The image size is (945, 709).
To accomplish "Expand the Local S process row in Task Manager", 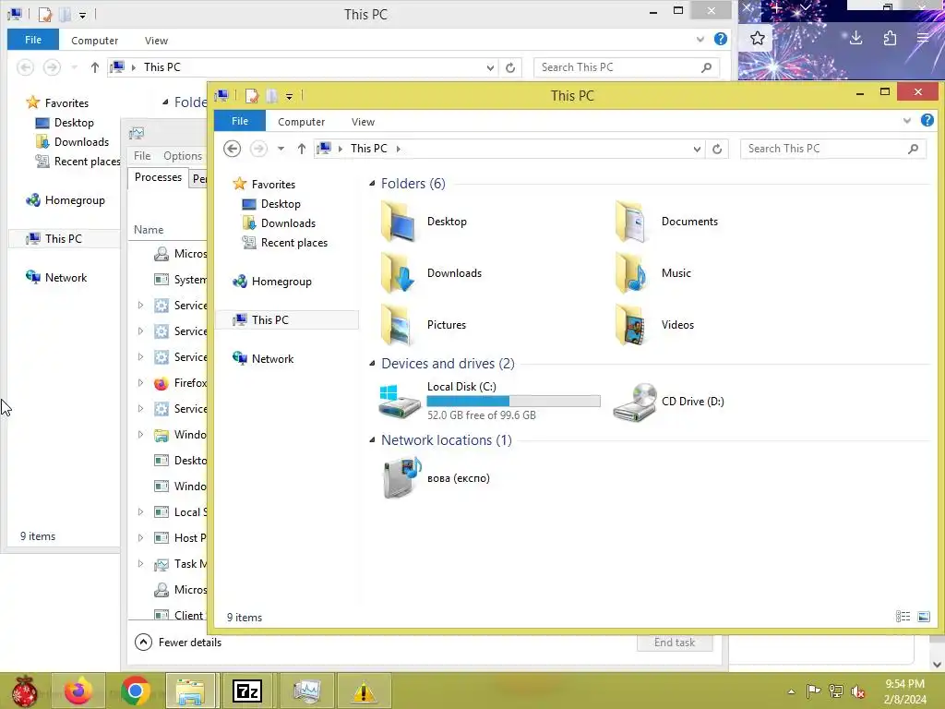I will [x=140, y=511].
